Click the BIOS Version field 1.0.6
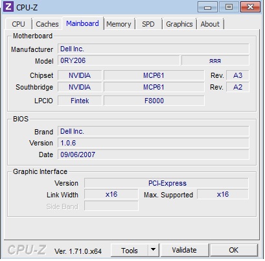 pos(153,143)
